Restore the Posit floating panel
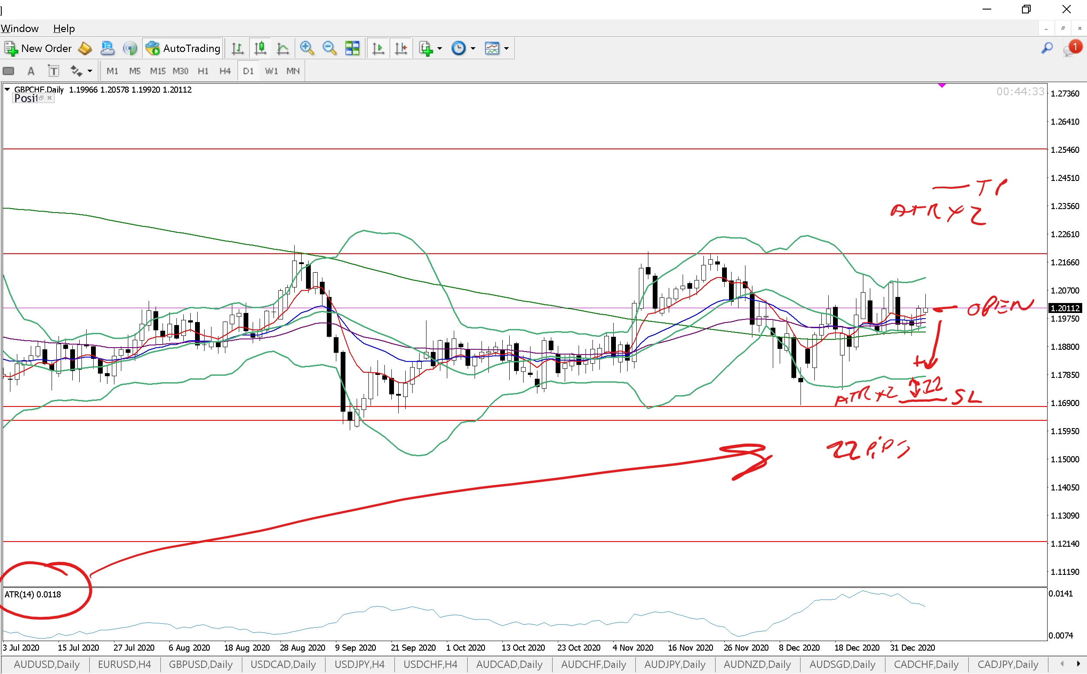Screen dimensions: 1087x674 (x=41, y=98)
